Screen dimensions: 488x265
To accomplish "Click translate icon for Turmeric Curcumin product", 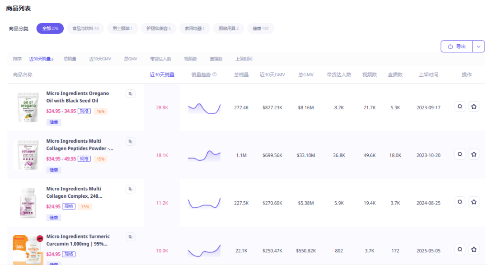I will click(131, 237).
